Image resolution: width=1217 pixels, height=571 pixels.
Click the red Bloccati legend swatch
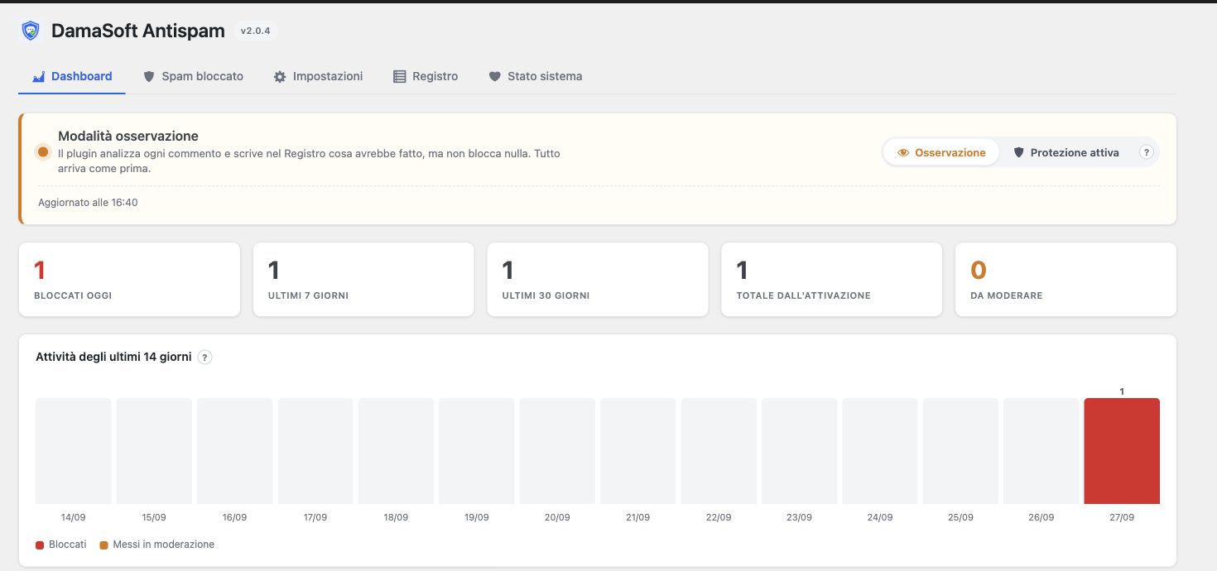(40, 545)
